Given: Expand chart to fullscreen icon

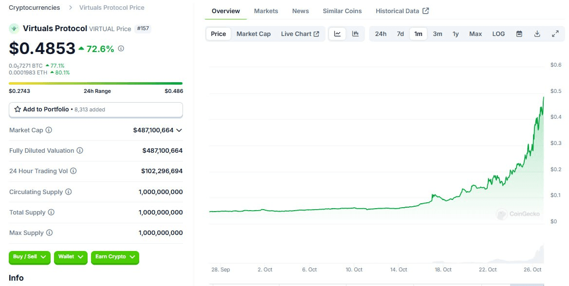Looking at the screenshot, I should coord(555,34).
